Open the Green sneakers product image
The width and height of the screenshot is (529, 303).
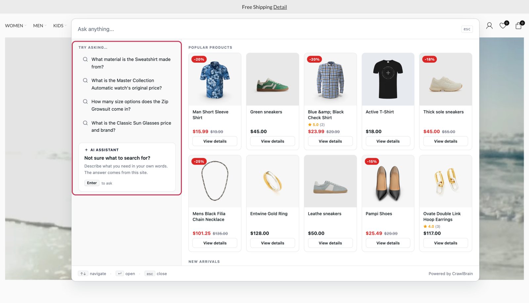tap(273, 79)
